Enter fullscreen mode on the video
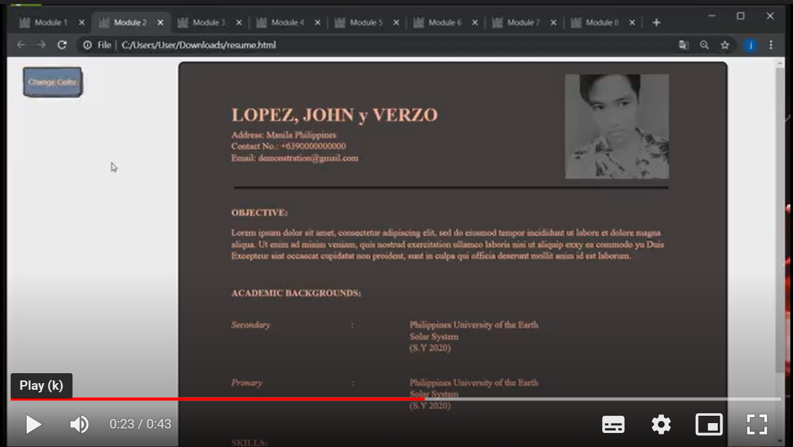This screenshot has height=447, width=793. point(757,424)
